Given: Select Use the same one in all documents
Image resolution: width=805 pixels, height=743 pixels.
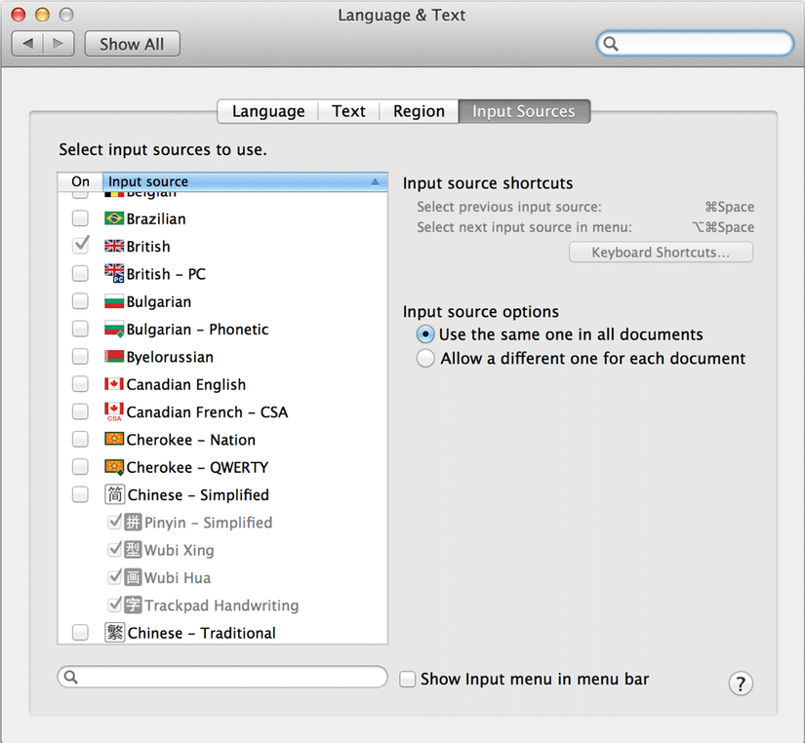Looking at the screenshot, I should 425,334.
